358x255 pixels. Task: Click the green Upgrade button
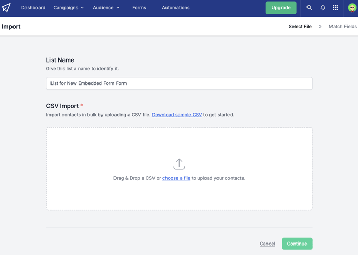281,8
